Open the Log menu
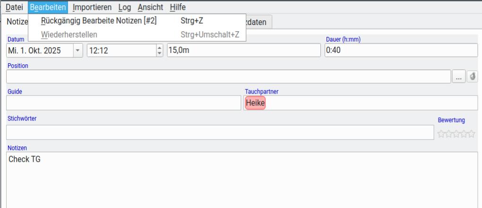Screen dimensions: 482x208 (x=125, y=7)
